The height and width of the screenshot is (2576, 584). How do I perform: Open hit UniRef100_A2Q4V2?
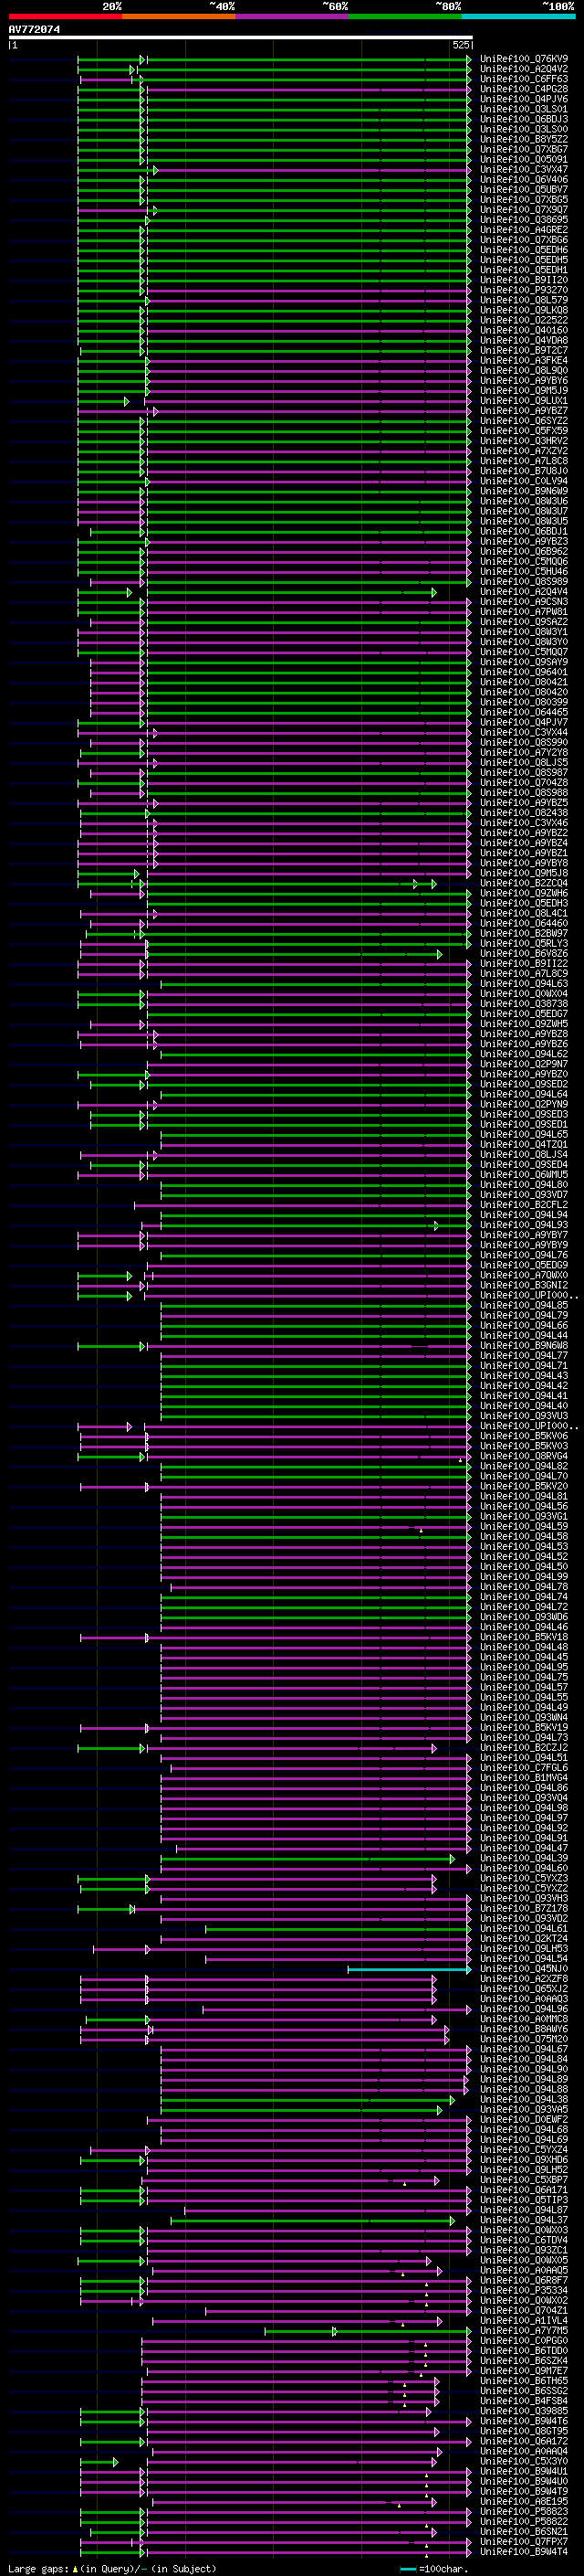click(x=523, y=69)
